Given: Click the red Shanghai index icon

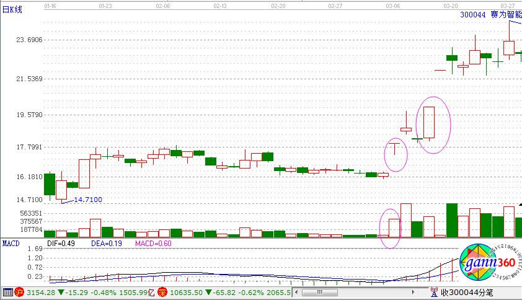Looking at the screenshot, I should [x=19, y=293].
